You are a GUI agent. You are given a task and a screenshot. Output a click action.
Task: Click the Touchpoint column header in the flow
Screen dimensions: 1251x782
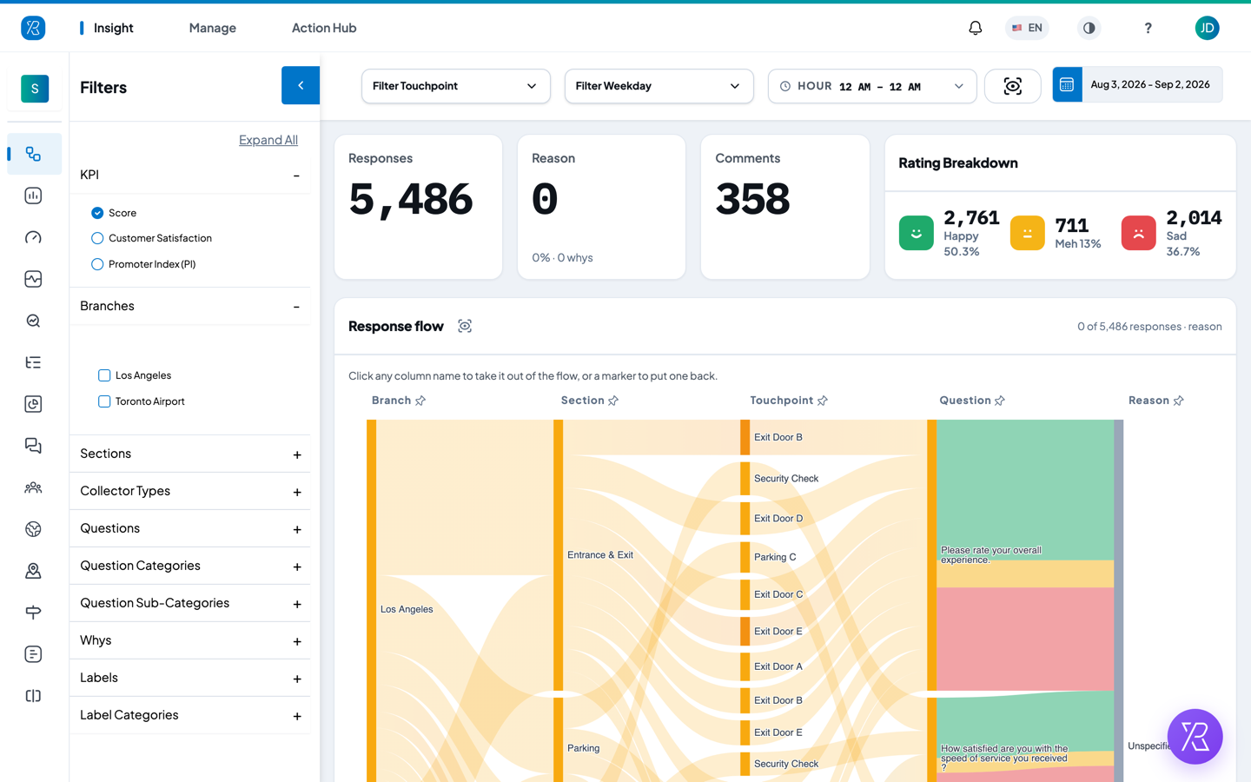pos(782,401)
